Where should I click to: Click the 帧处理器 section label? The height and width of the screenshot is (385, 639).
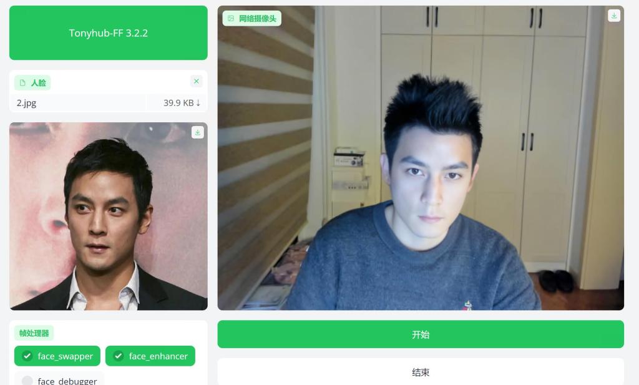34,333
